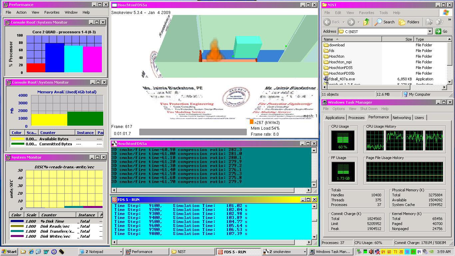Go up one folder level in NIST
455x256 pixels.
click(x=366, y=22)
